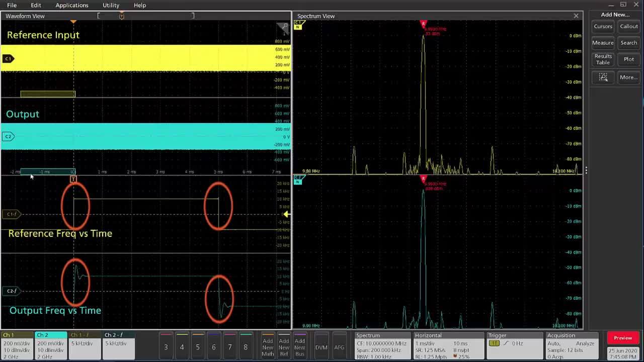Click the C2 channel handle badge
This screenshot has width=644, height=362.
click(8, 136)
